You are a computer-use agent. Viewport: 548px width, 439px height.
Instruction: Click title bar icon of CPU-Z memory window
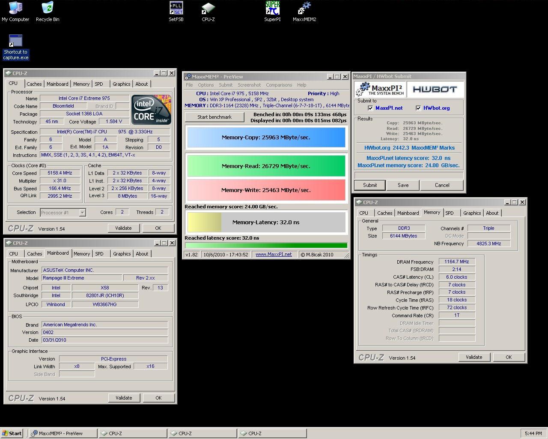tap(359, 202)
